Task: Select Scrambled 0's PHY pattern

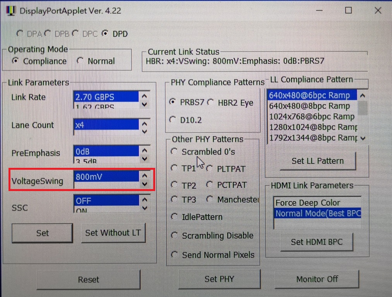Action: tap(174, 151)
